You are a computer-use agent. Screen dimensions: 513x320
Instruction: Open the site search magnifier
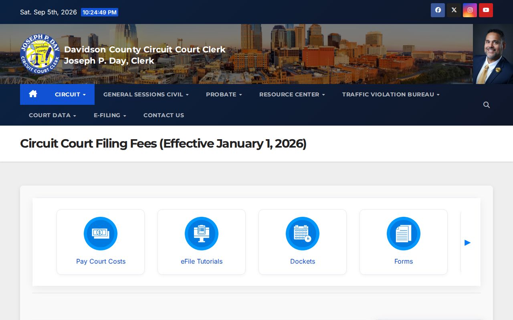click(x=487, y=105)
